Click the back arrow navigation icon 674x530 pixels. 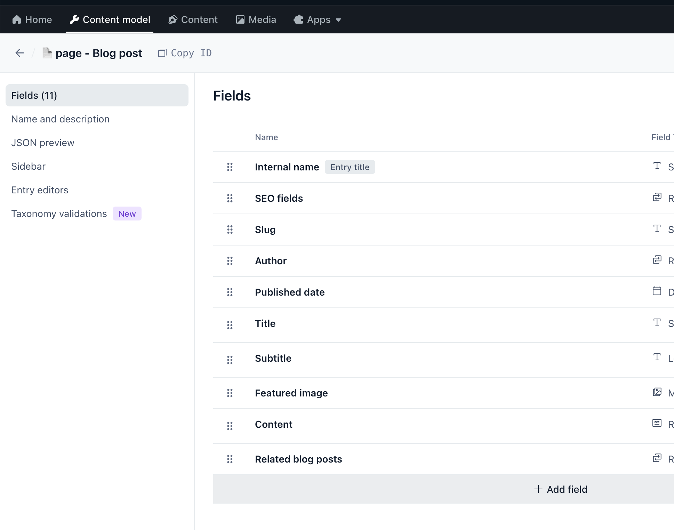coord(20,53)
